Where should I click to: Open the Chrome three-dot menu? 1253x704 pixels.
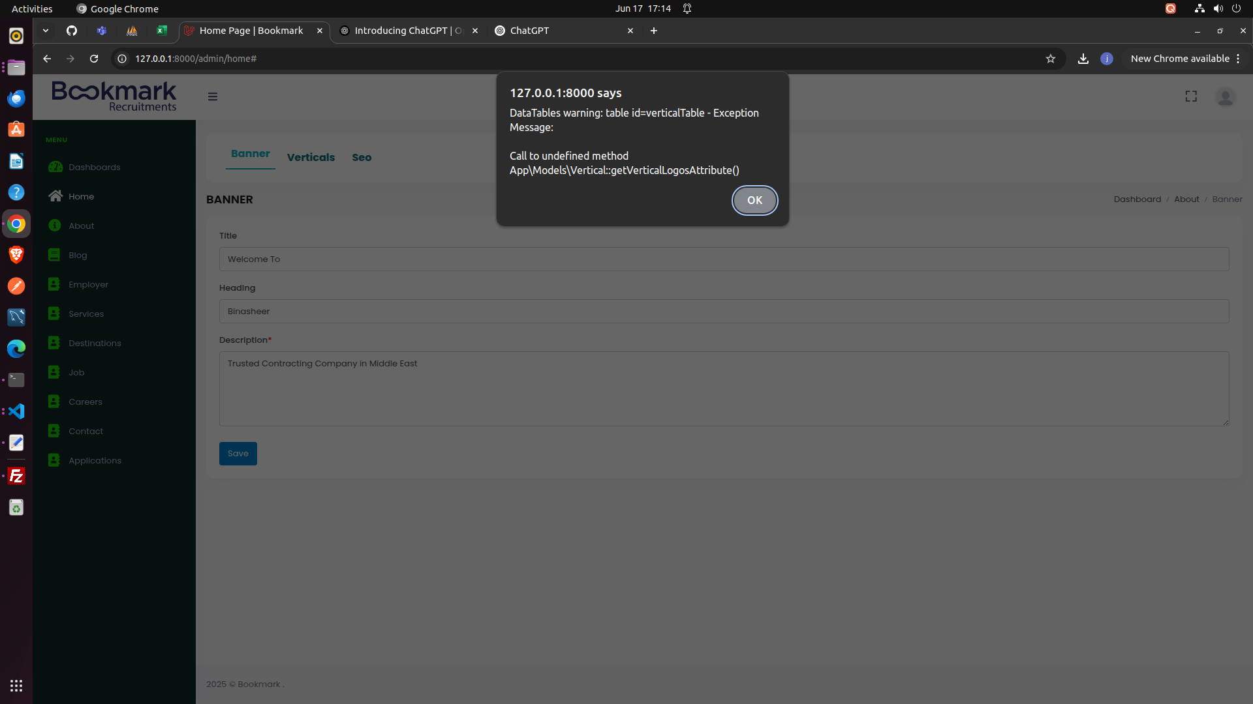[x=1238, y=59]
